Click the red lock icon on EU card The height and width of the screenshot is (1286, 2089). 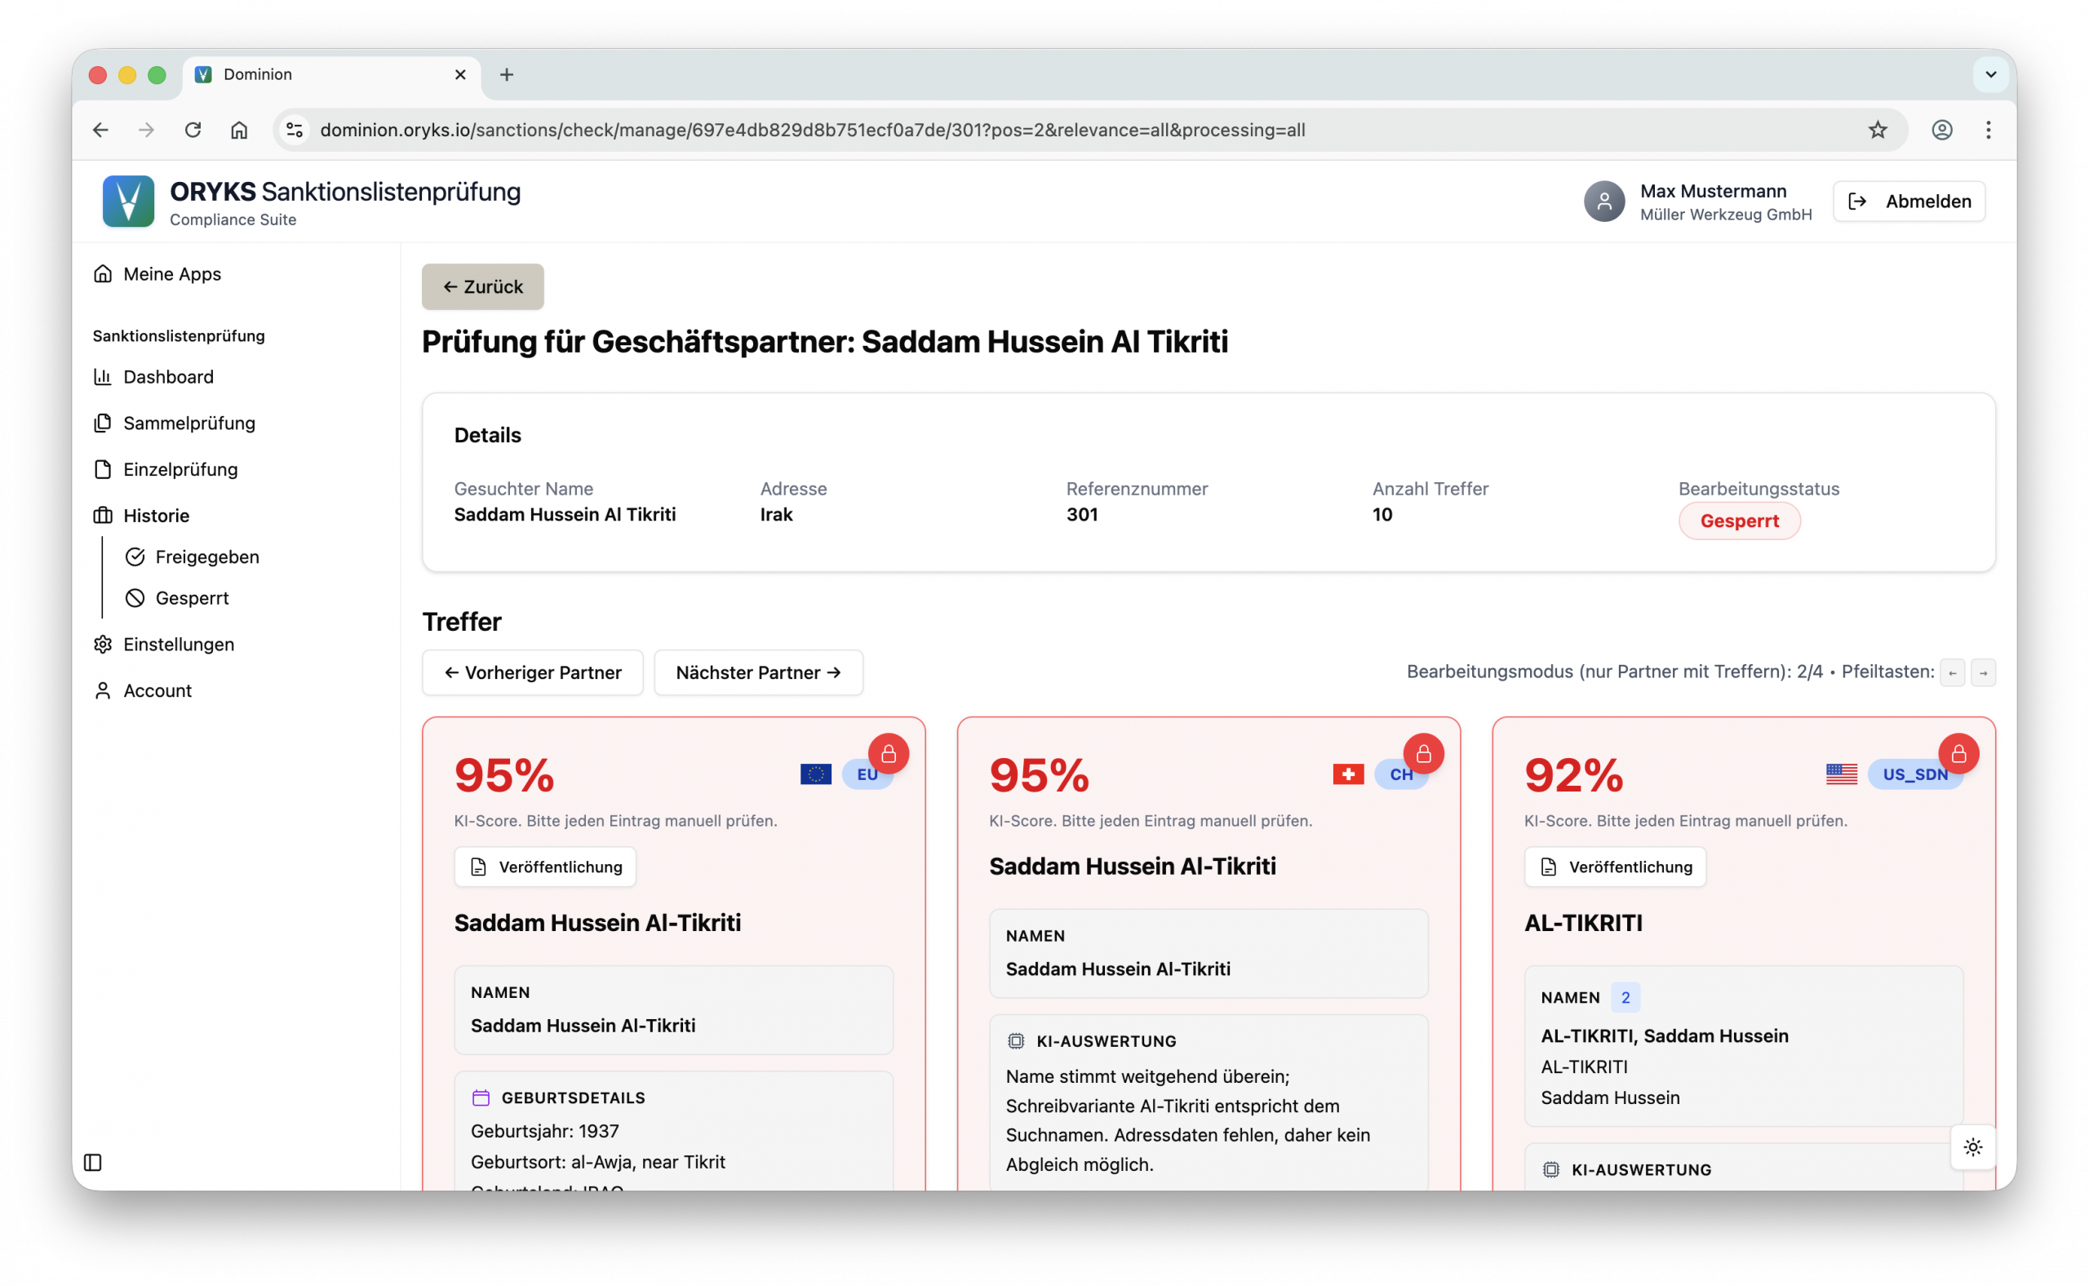coord(888,754)
